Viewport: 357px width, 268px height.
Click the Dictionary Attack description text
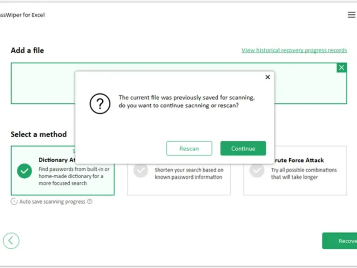click(x=74, y=176)
